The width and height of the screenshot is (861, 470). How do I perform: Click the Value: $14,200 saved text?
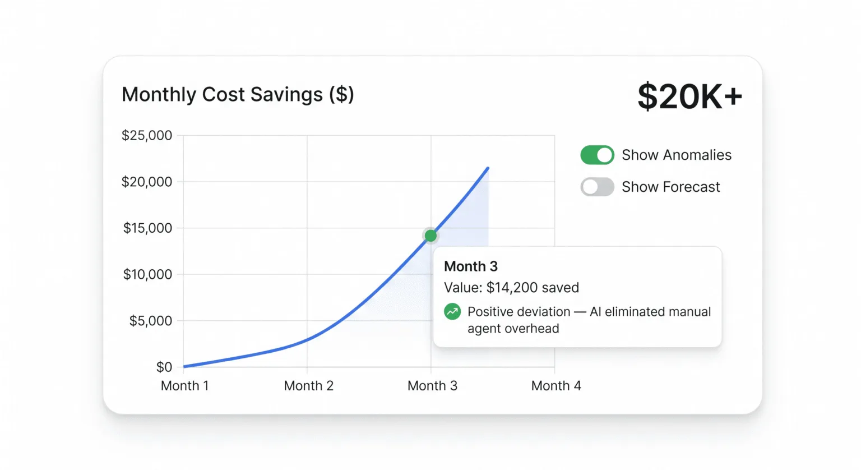pos(511,287)
